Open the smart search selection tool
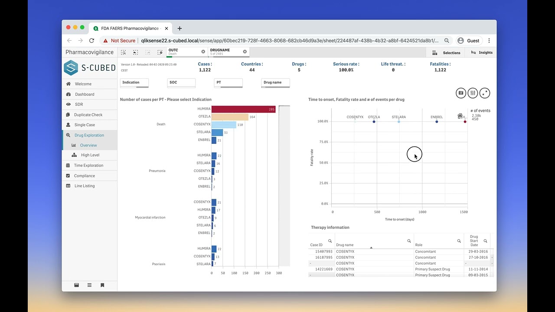The width and height of the screenshot is (555, 312). click(x=124, y=52)
